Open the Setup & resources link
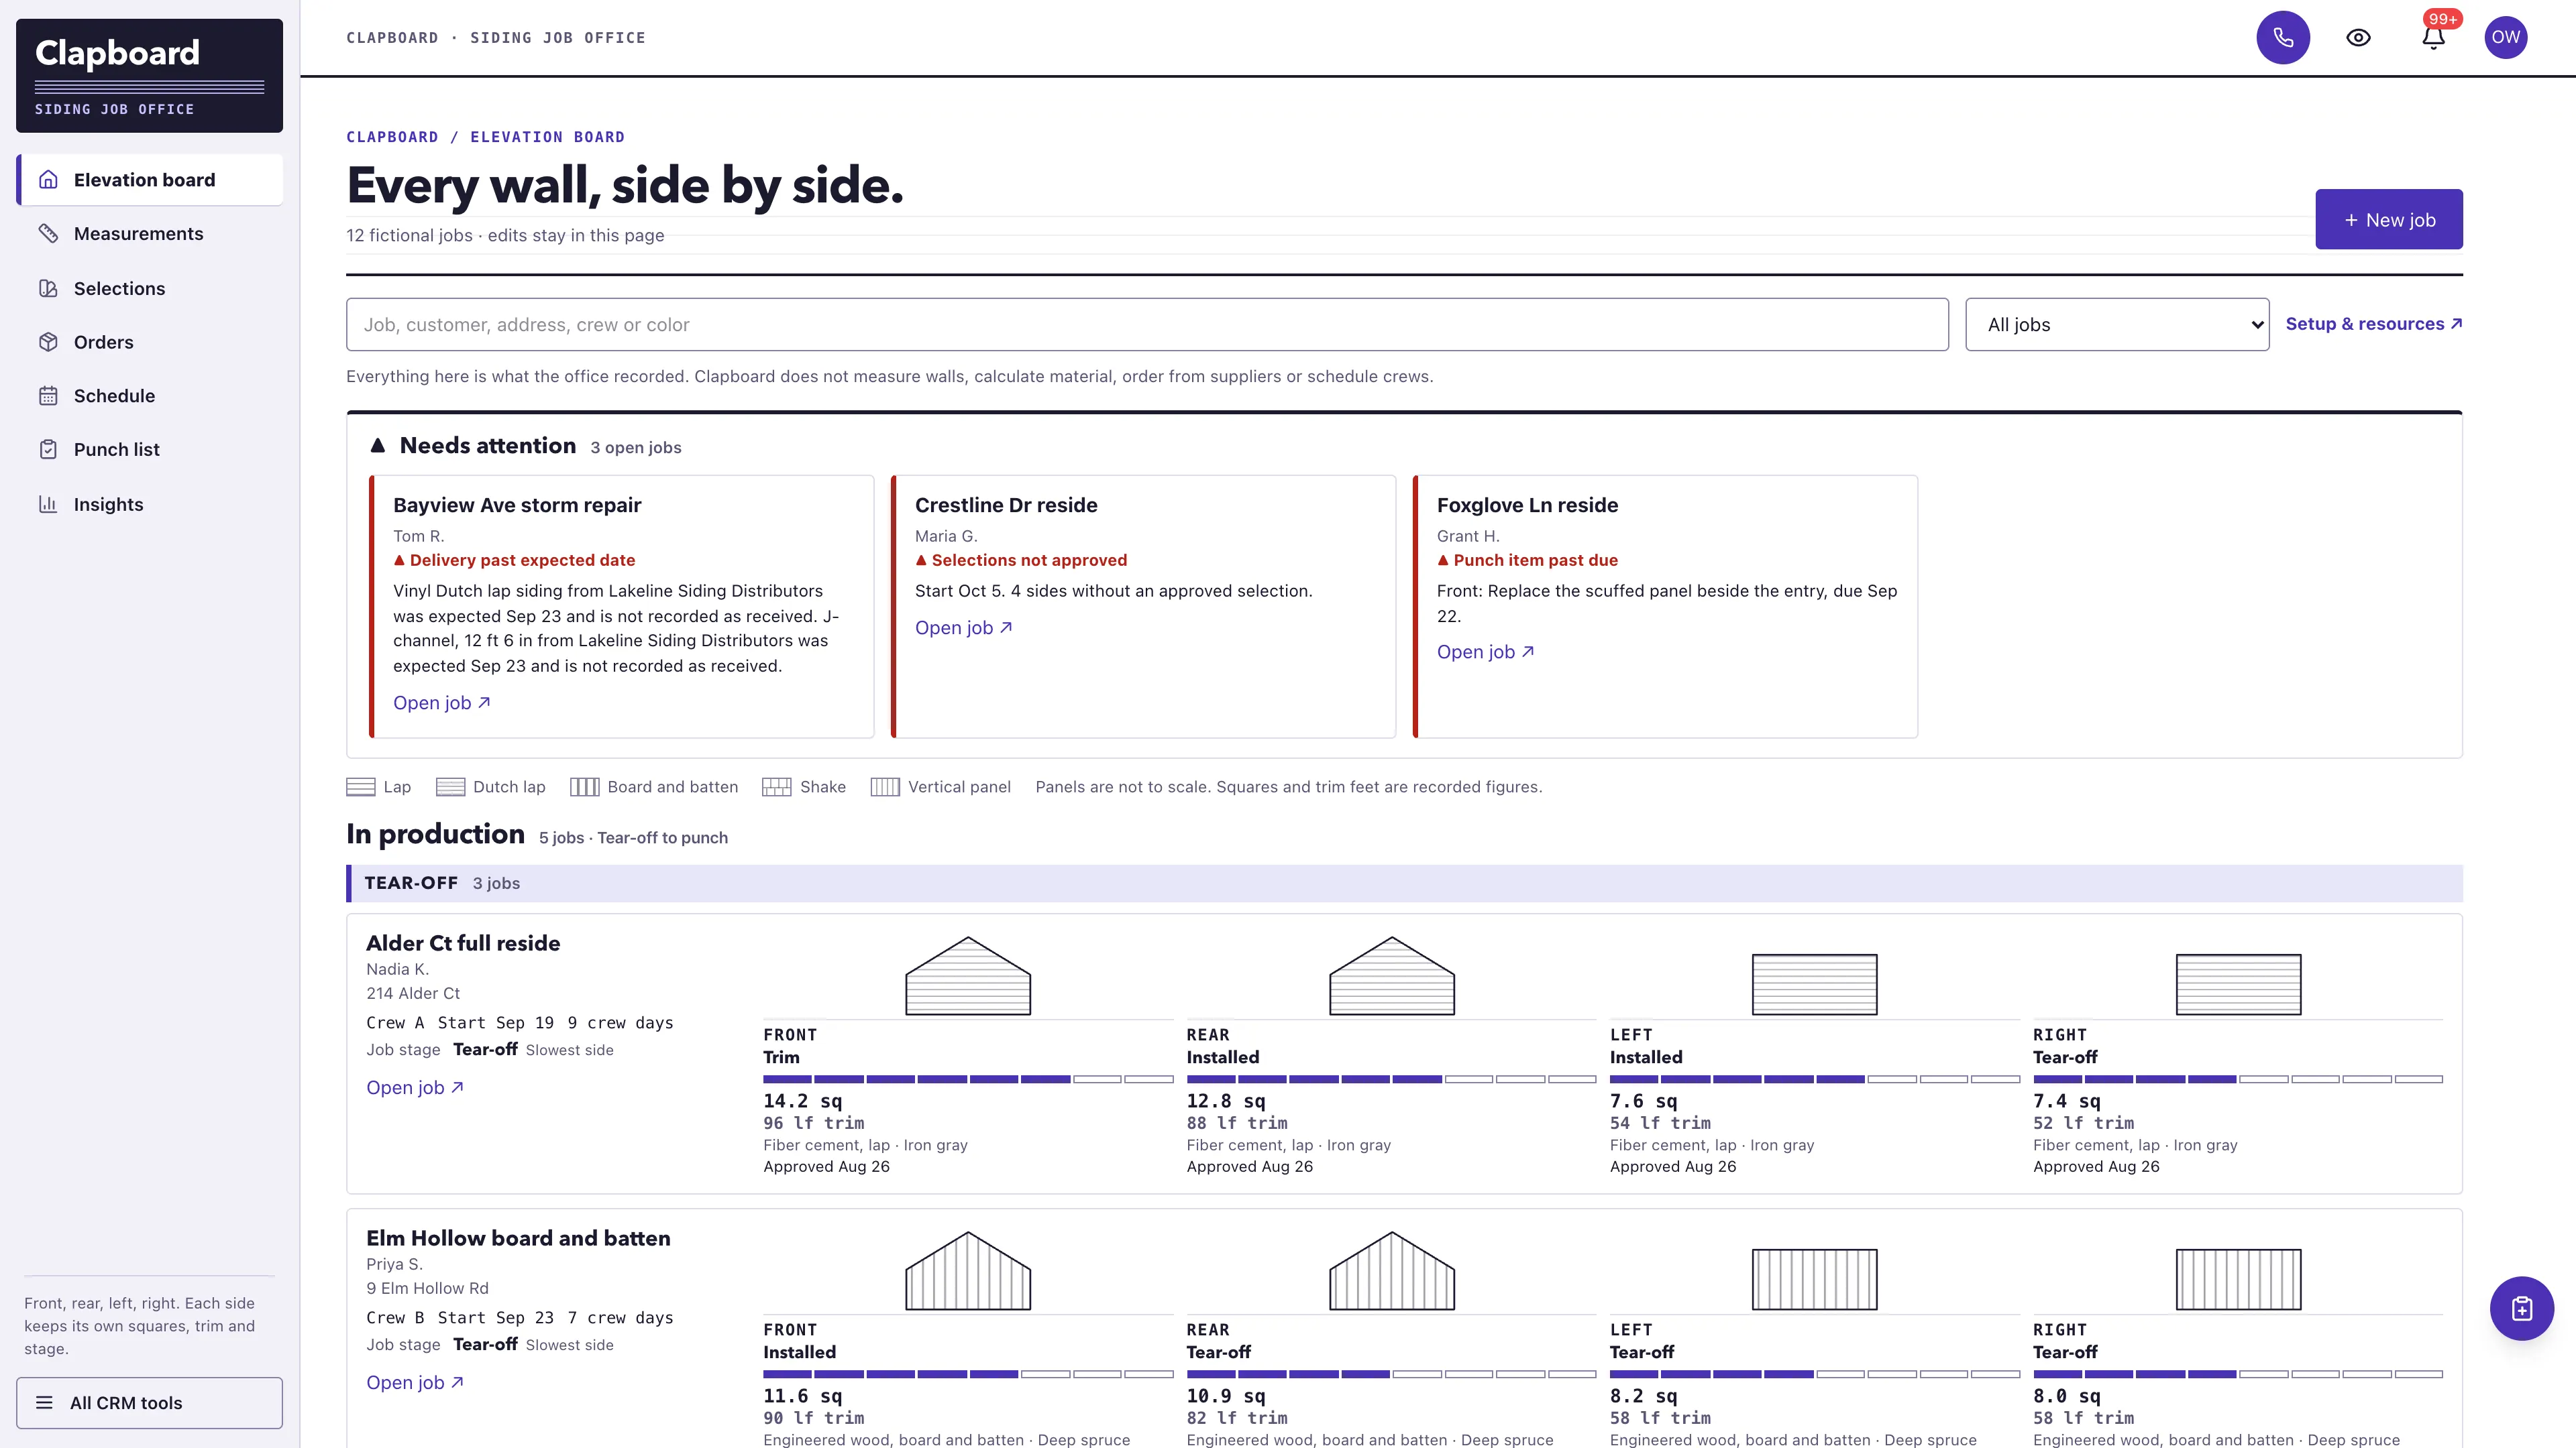 point(2374,324)
